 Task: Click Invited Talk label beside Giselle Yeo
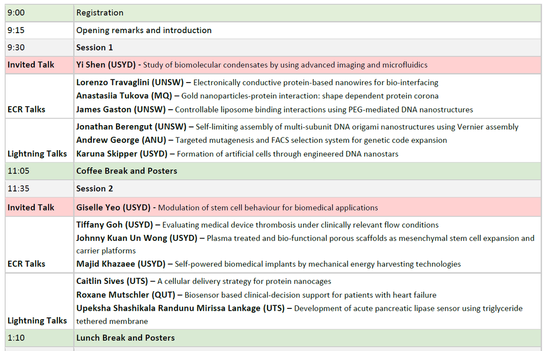coord(30,207)
